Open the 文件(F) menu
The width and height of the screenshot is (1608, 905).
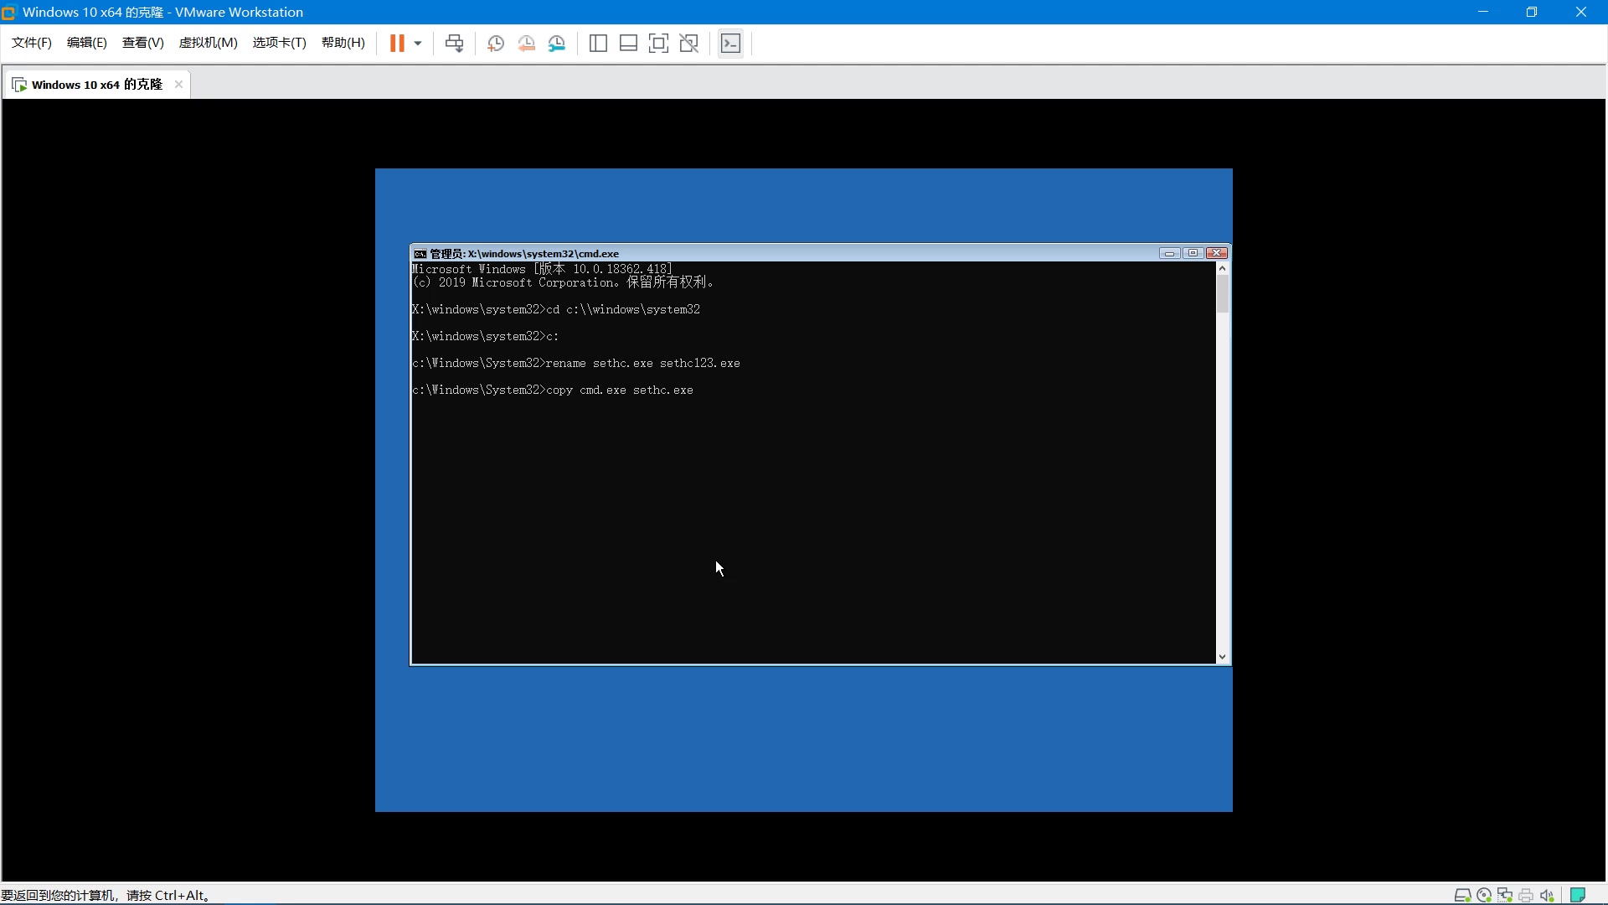point(32,43)
